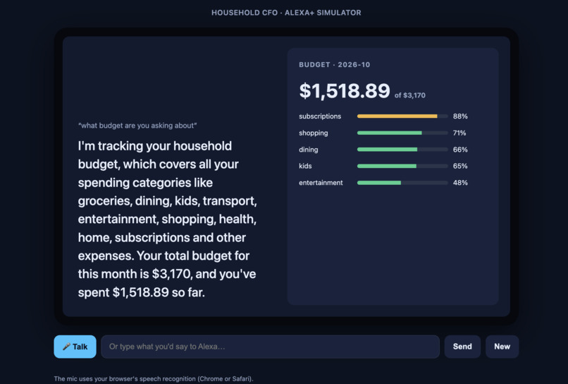Screen dimensions: 568x384
Task: Focus the 'type what you'd say to Alexa' field
Action: 270,347
